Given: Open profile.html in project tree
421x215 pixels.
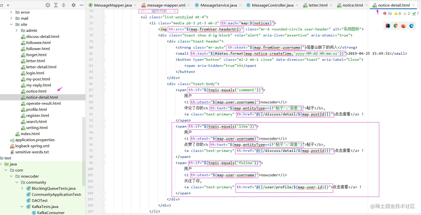Looking at the screenshot, I should (36, 109).
